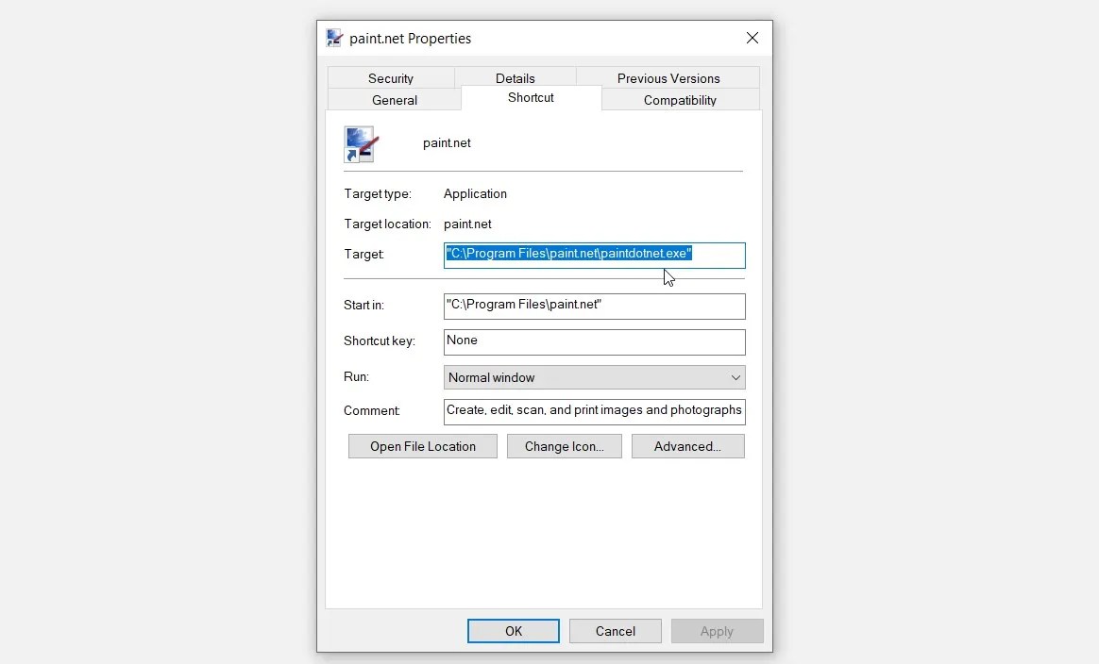Click the Apply button
Screen dimensions: 1099x664
717,631
